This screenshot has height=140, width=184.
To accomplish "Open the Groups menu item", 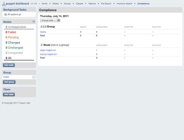I will point(67,3).
